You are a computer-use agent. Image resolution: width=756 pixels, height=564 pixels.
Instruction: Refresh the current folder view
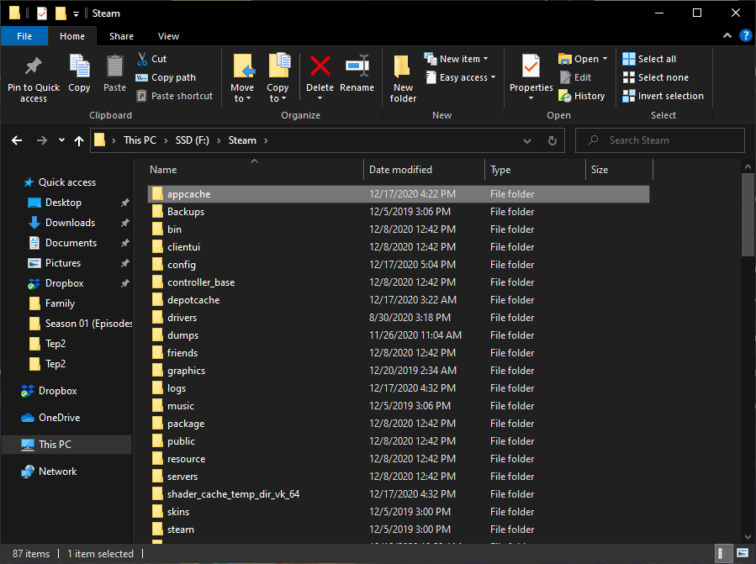[x=552, y=140]
